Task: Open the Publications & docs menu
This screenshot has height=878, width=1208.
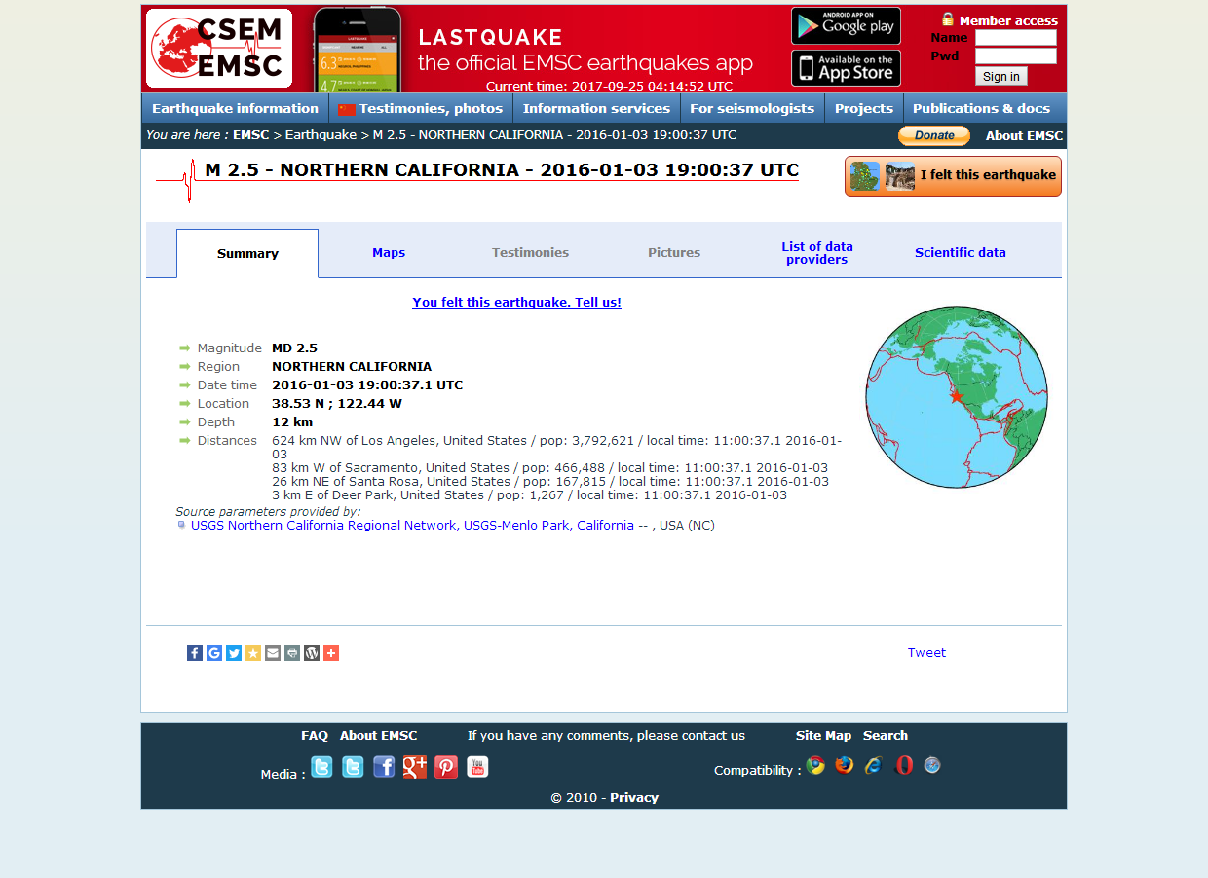Action: pos(982,108)
